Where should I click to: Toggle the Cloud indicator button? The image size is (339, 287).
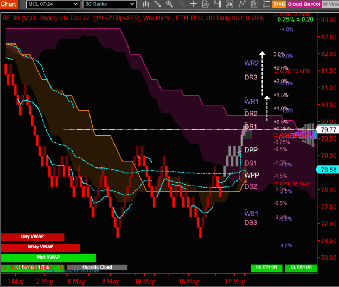pyautogui.click(x=295, y=4)
